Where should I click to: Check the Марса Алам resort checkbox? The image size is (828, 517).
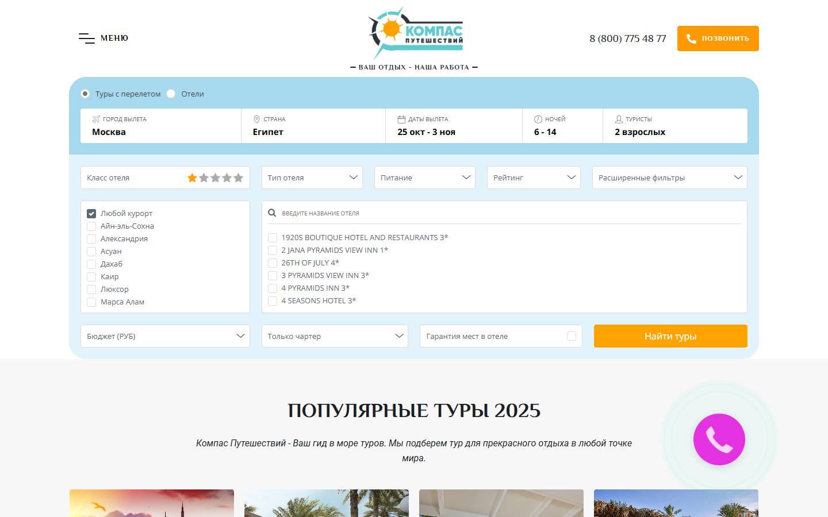(91, 302)
